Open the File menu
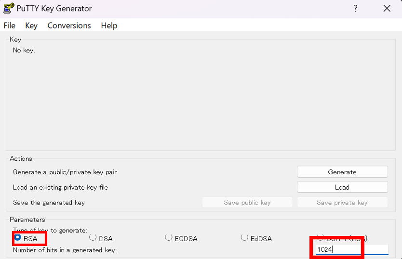402x259 pixels. (9, 26)
